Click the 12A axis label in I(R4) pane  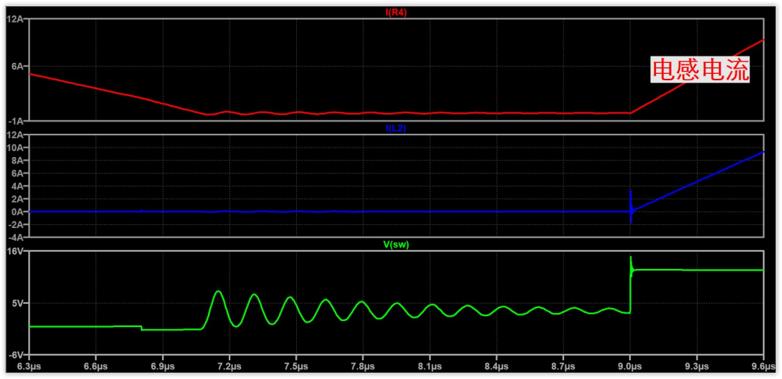[15, 19]
